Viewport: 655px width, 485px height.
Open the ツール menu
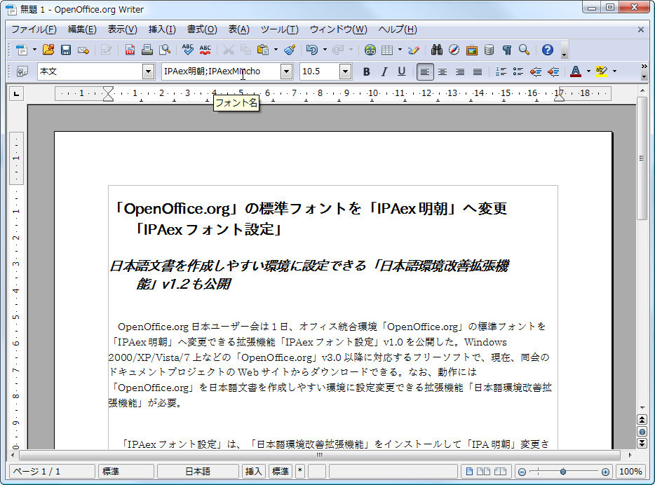(x=279, y=29)
